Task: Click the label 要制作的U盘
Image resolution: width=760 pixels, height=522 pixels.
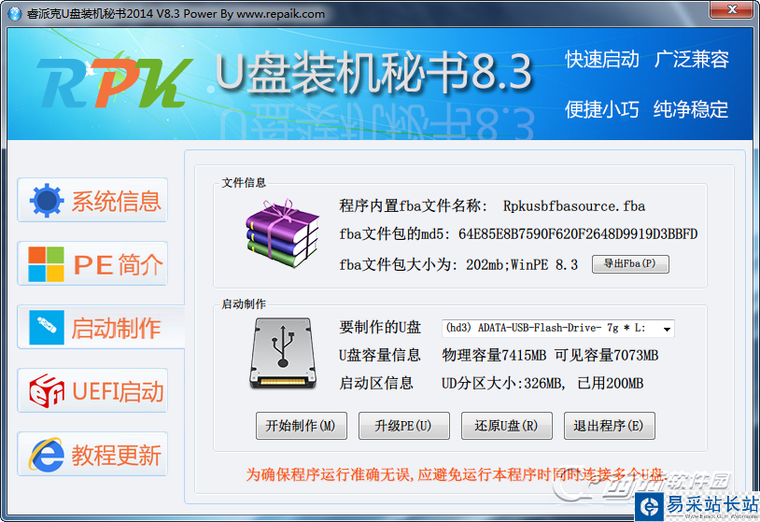Action: [379, 328]
